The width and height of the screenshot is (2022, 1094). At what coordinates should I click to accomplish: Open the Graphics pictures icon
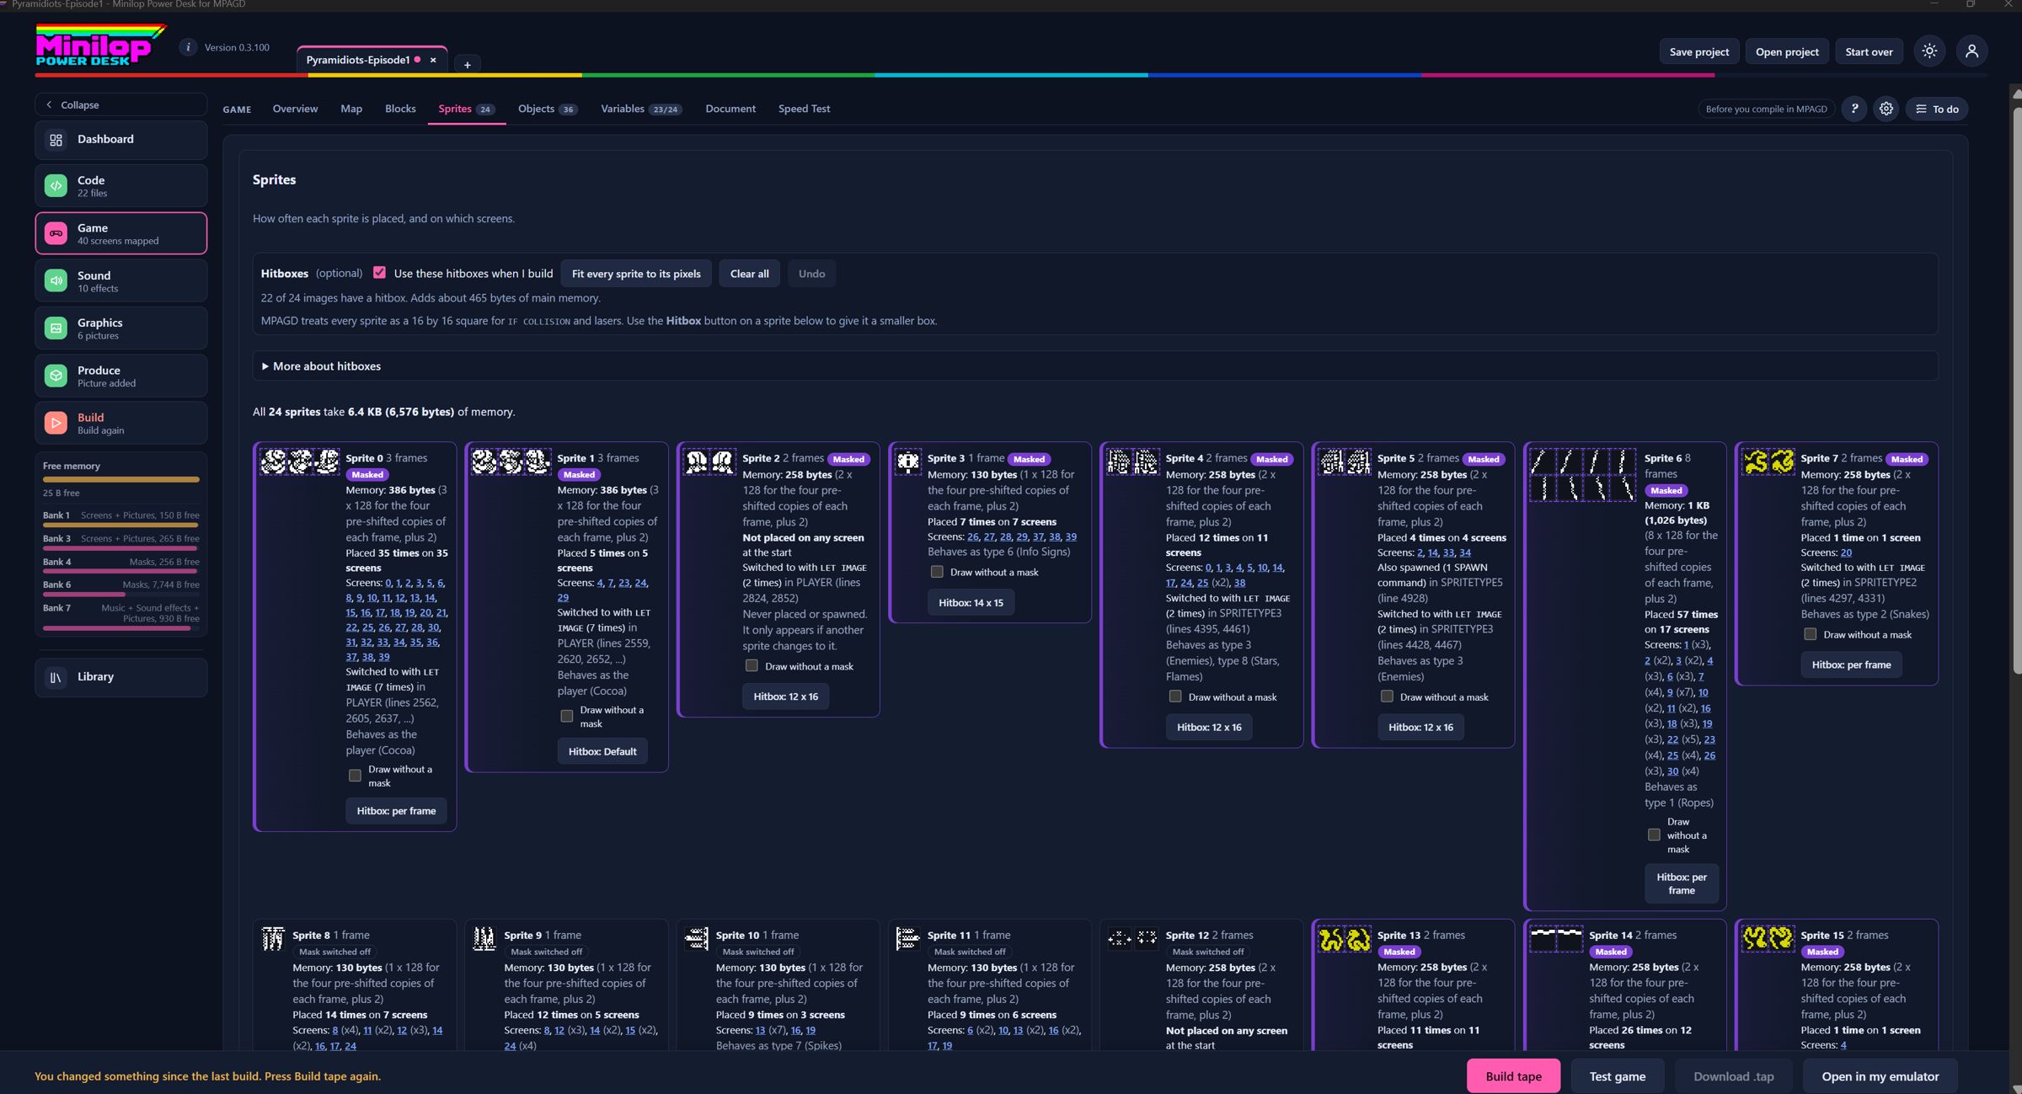[x=56, y=328]
